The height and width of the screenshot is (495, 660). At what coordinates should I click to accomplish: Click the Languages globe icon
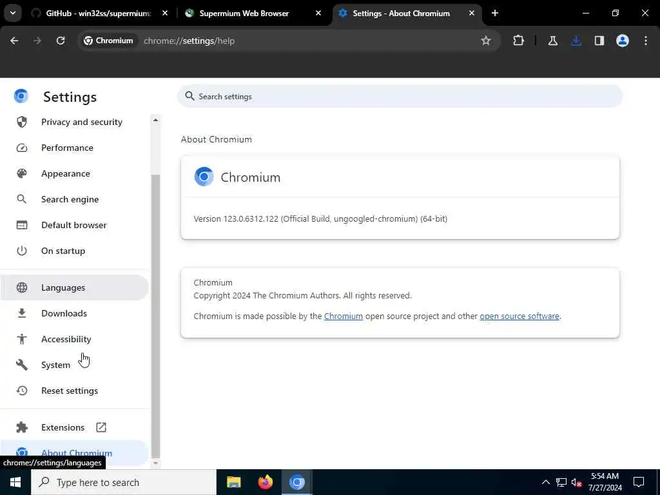21,287
